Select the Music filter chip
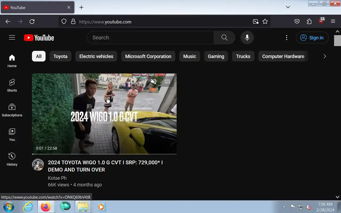Image resolution: width=341 pixels, height=213 pixels. pos(190,56)
